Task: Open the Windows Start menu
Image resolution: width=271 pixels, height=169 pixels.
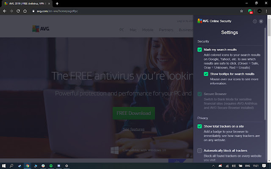Action: 4,166
